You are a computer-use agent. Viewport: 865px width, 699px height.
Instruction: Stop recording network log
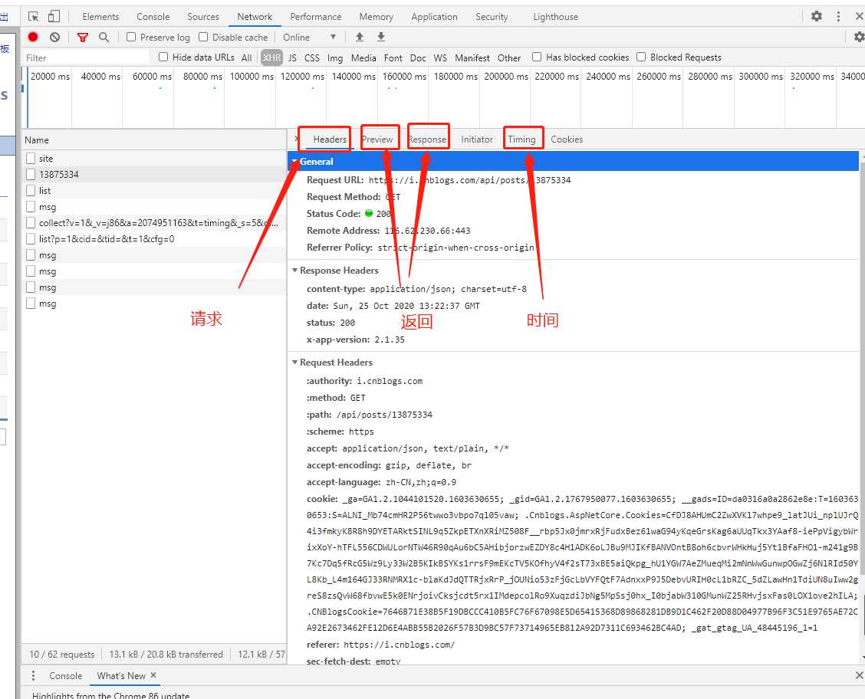click(33, 37)
